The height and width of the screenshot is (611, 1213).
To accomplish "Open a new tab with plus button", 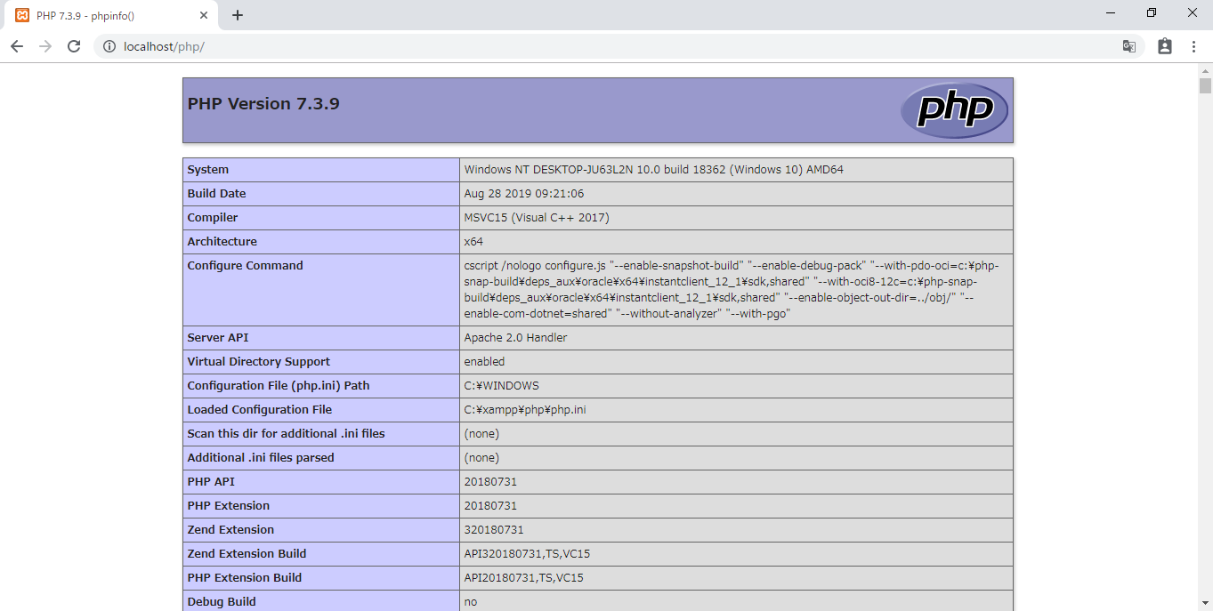I will click(x=238, y=15).
